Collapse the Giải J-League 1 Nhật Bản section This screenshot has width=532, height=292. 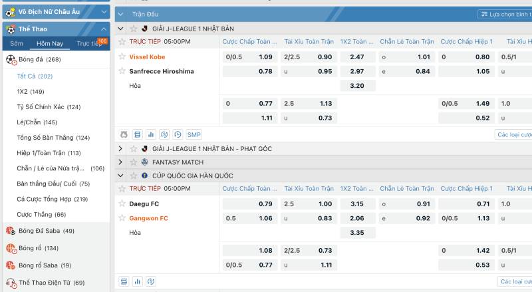pyautogui.click(x=120, y=29)
